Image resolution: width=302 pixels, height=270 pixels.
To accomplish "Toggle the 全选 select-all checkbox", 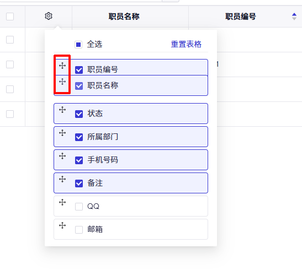I will click(x=78, y=45).
